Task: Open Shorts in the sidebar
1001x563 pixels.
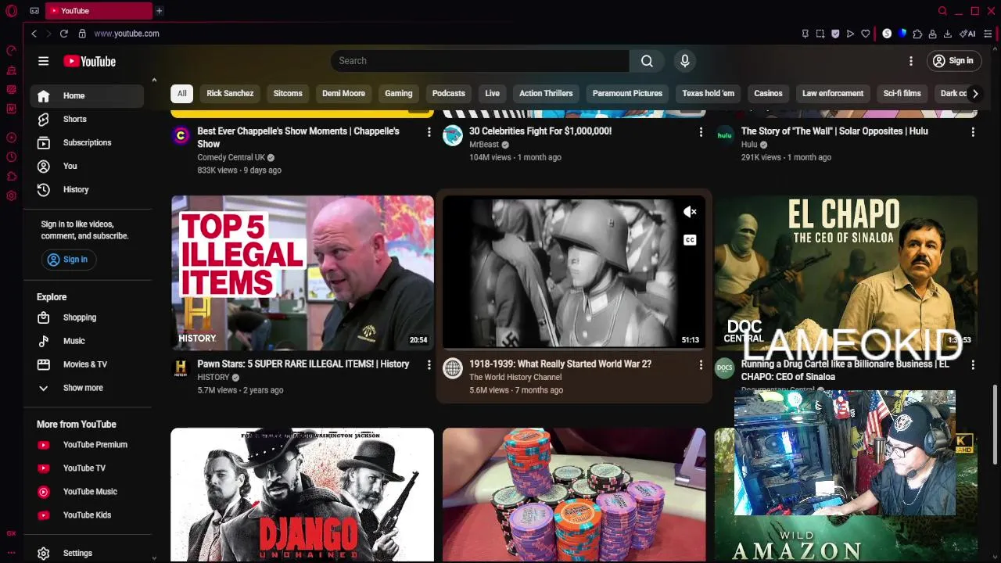Action: click(87, 119)
